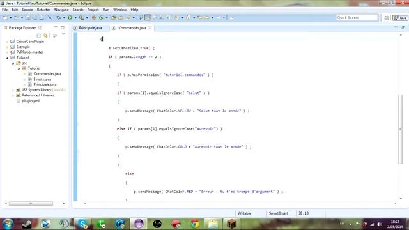Collapse the src folder node
409x230 pixels.
pyautogui.click(x=13, y=63)
